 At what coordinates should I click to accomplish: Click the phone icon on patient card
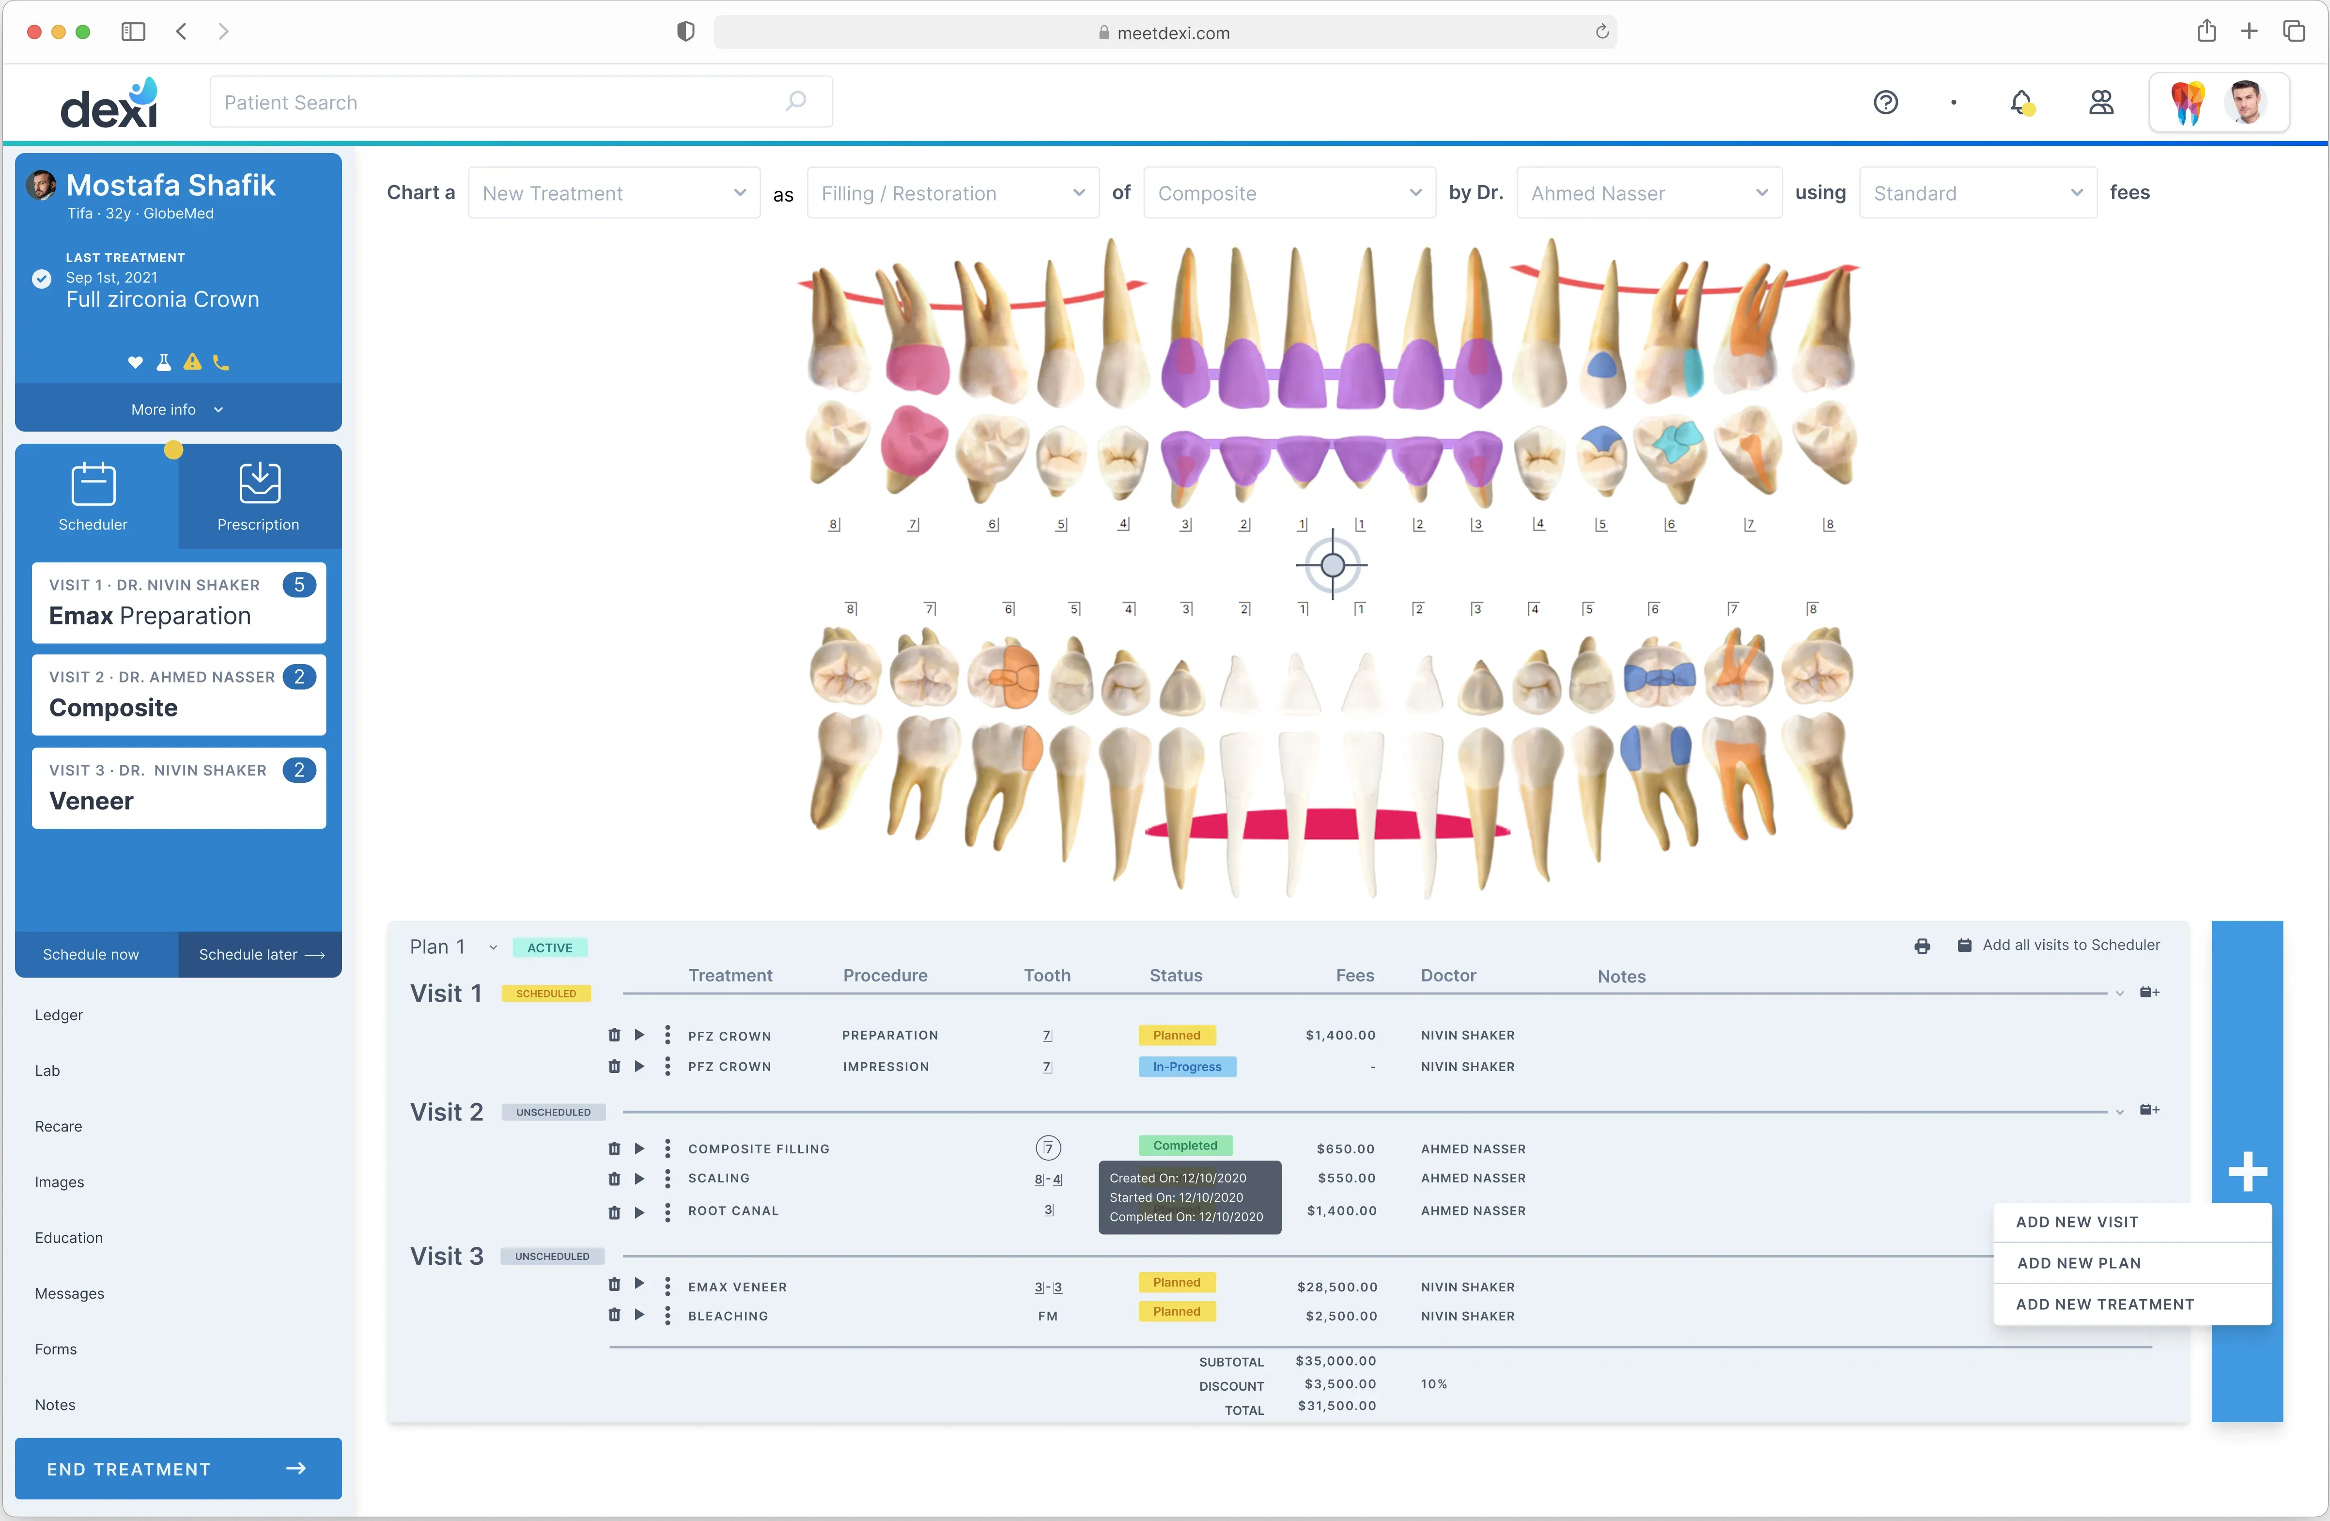click(220, 362)
